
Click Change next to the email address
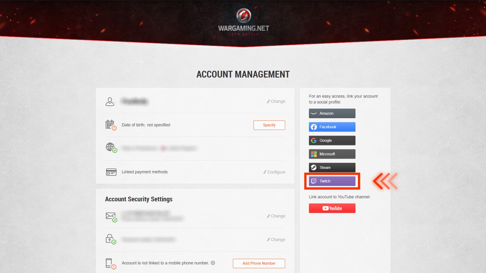point(276,216)
